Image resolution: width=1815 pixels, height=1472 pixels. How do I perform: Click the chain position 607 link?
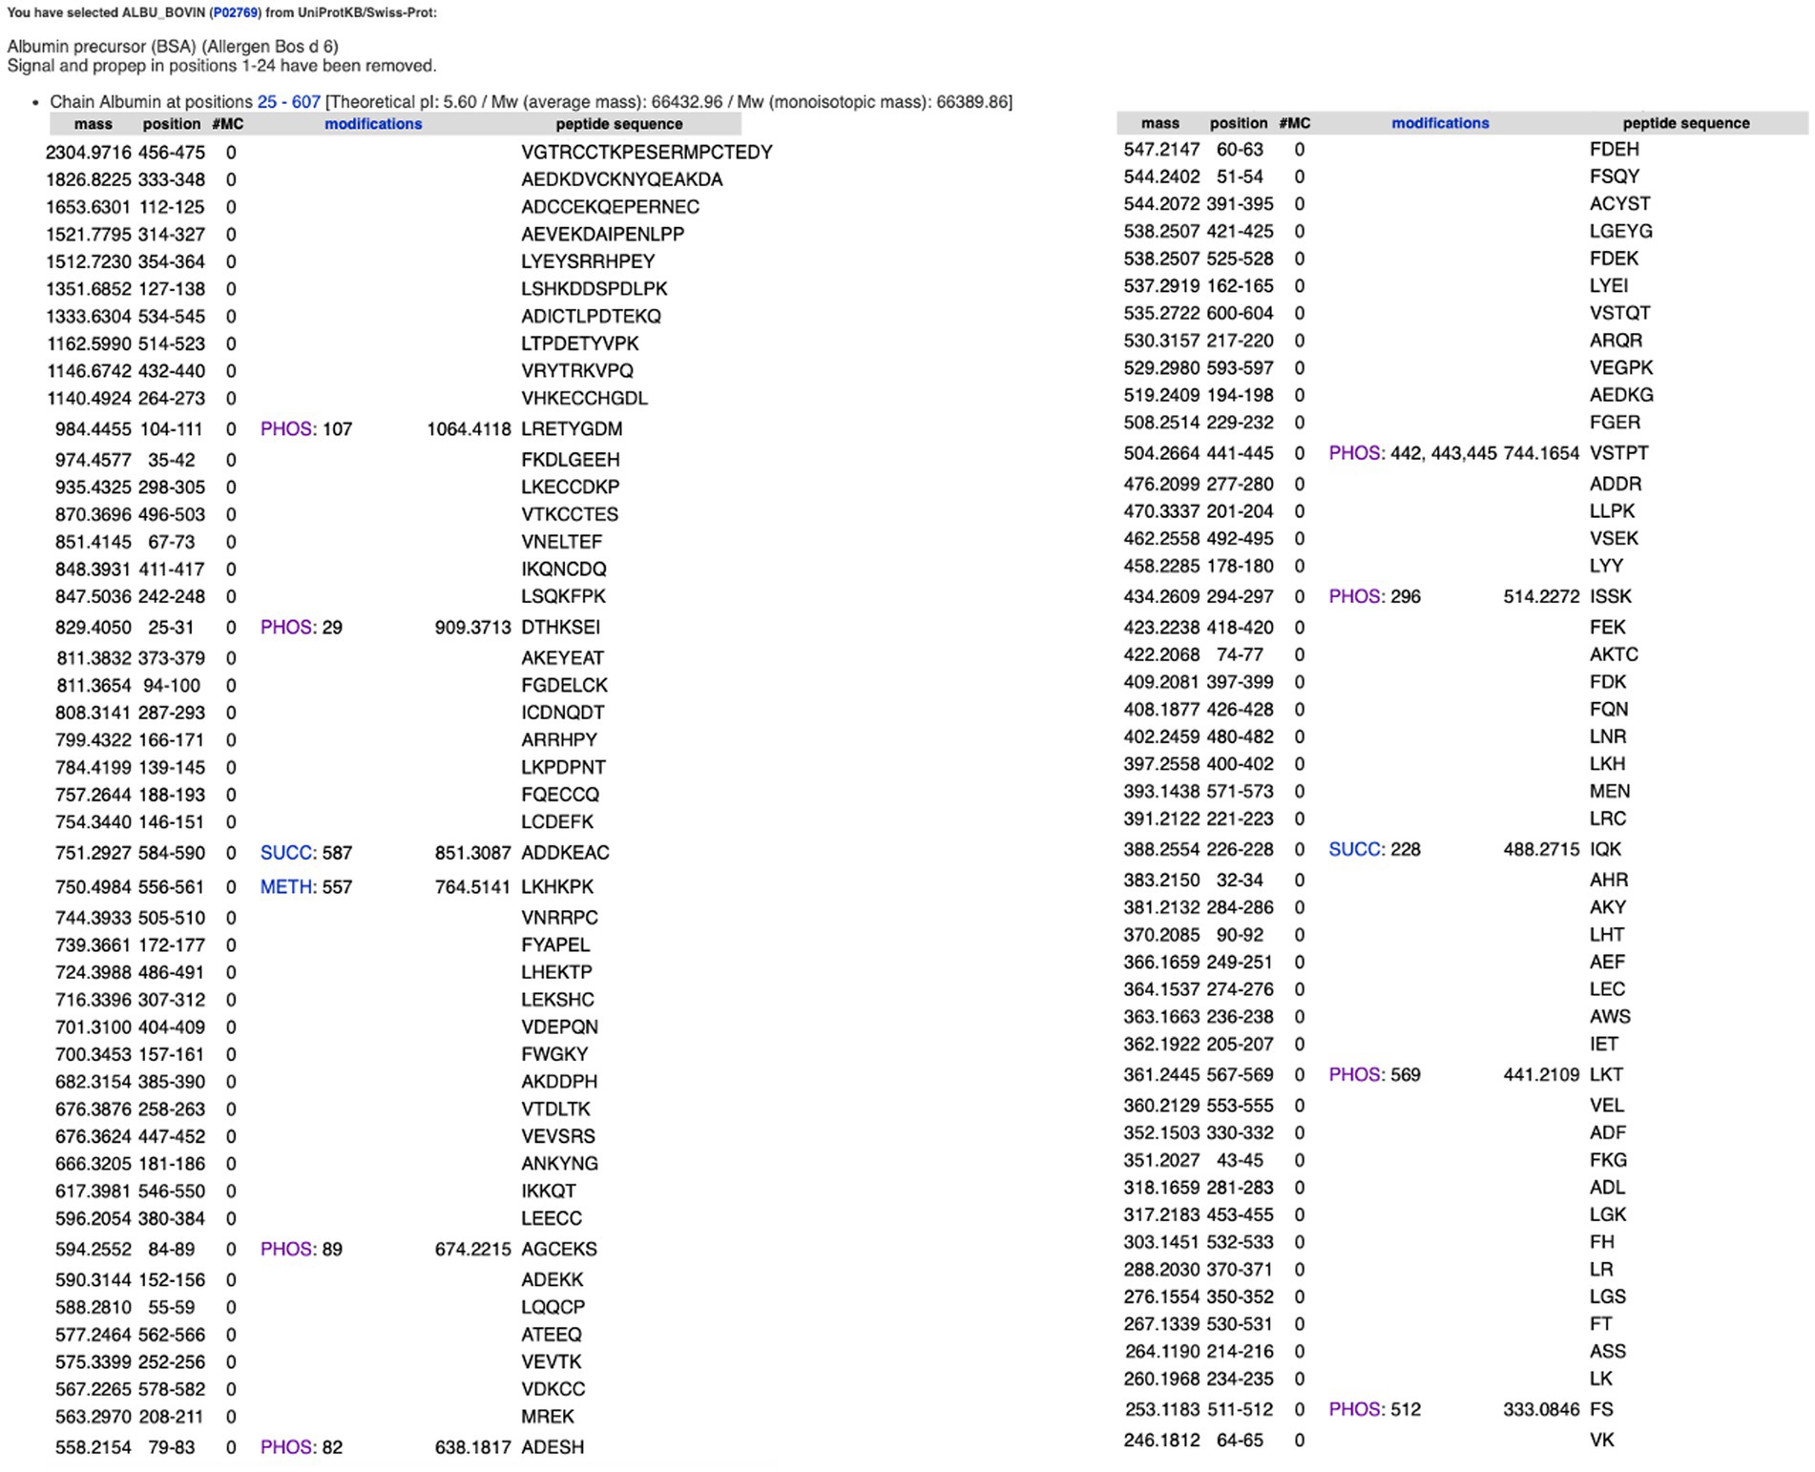306,102
